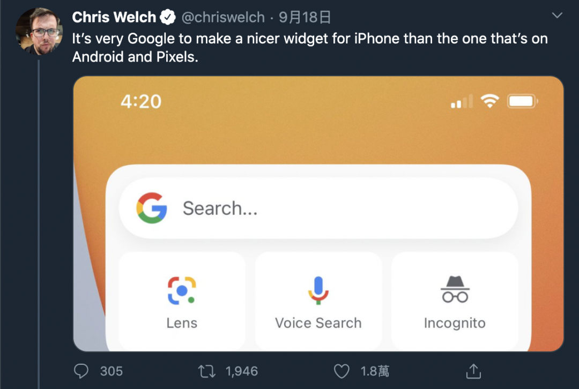Expand the tweet options chevron
579x389 pixels.
click(557, 15)
